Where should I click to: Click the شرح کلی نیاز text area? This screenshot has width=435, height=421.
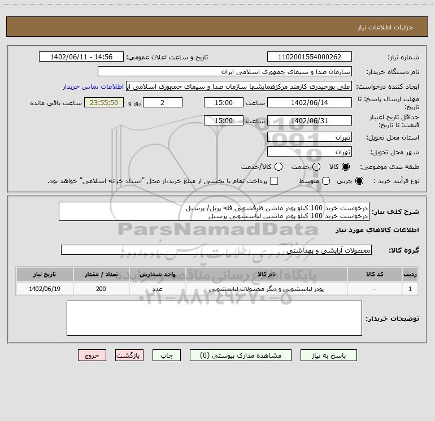[214, 211]
